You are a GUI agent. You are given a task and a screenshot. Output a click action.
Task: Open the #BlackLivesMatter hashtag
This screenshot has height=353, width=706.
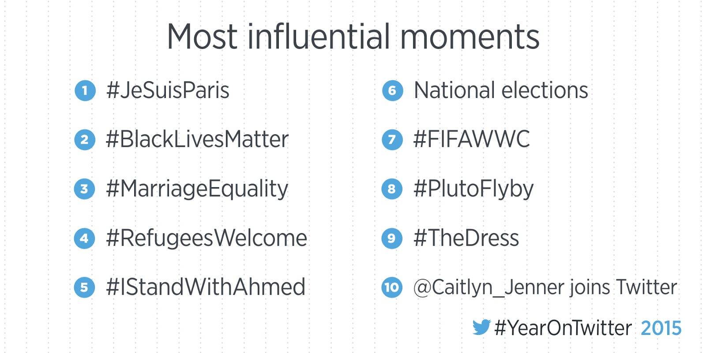click(197, 140)
